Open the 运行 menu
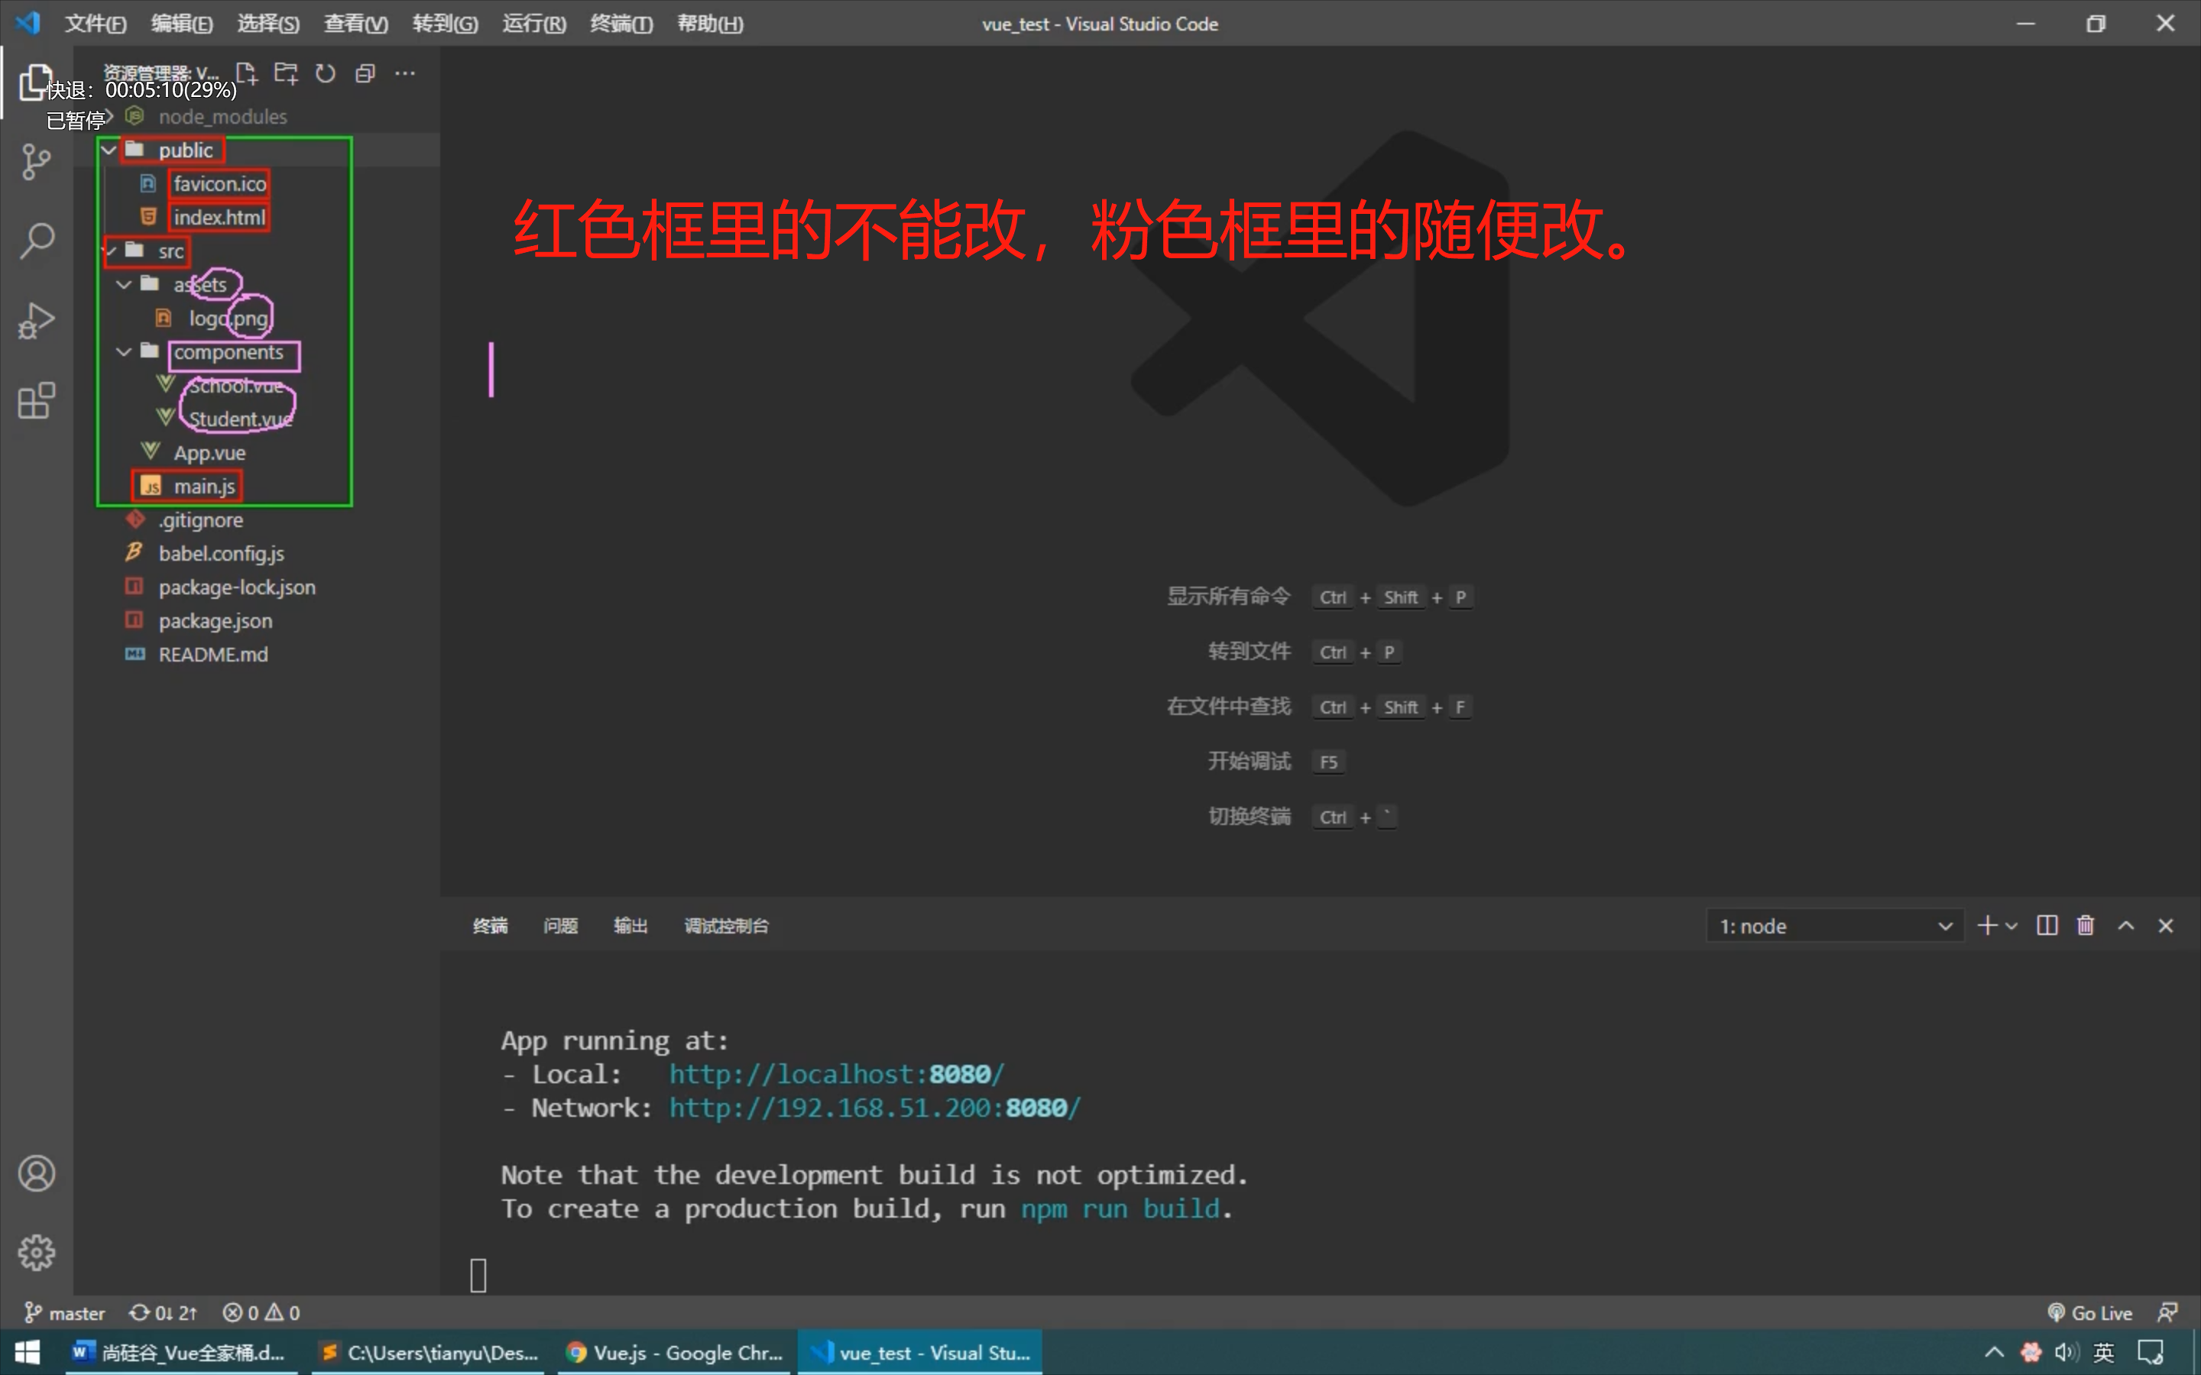The width and height of the screenshot is (2201, 1375). coord(534,24)
